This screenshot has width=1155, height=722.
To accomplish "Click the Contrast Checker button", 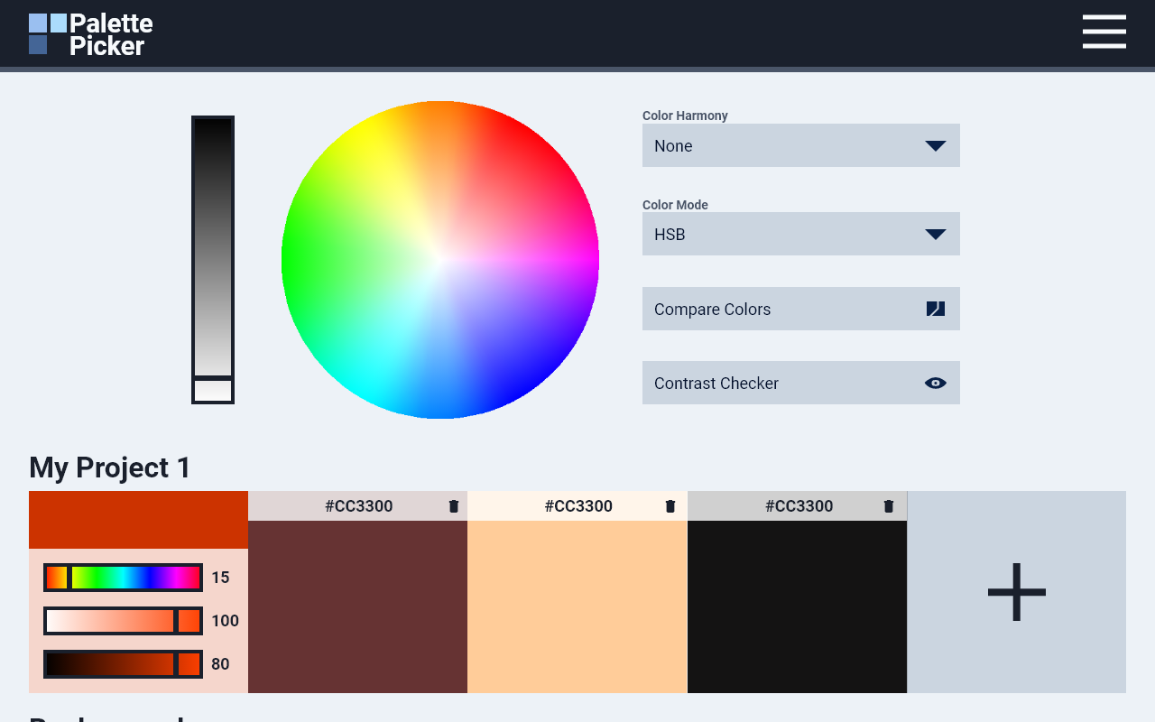I will tap(801, 383).
